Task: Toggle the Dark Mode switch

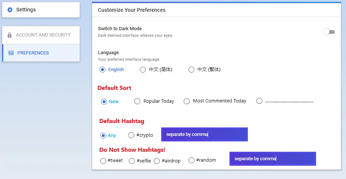Action: click(329, 32)
